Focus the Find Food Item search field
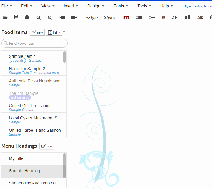This screenshot has height=189, width=212. 34,43
